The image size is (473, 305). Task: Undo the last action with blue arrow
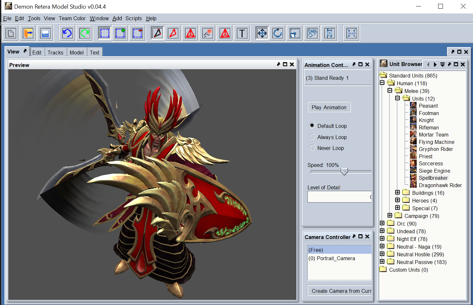(67, 33)
